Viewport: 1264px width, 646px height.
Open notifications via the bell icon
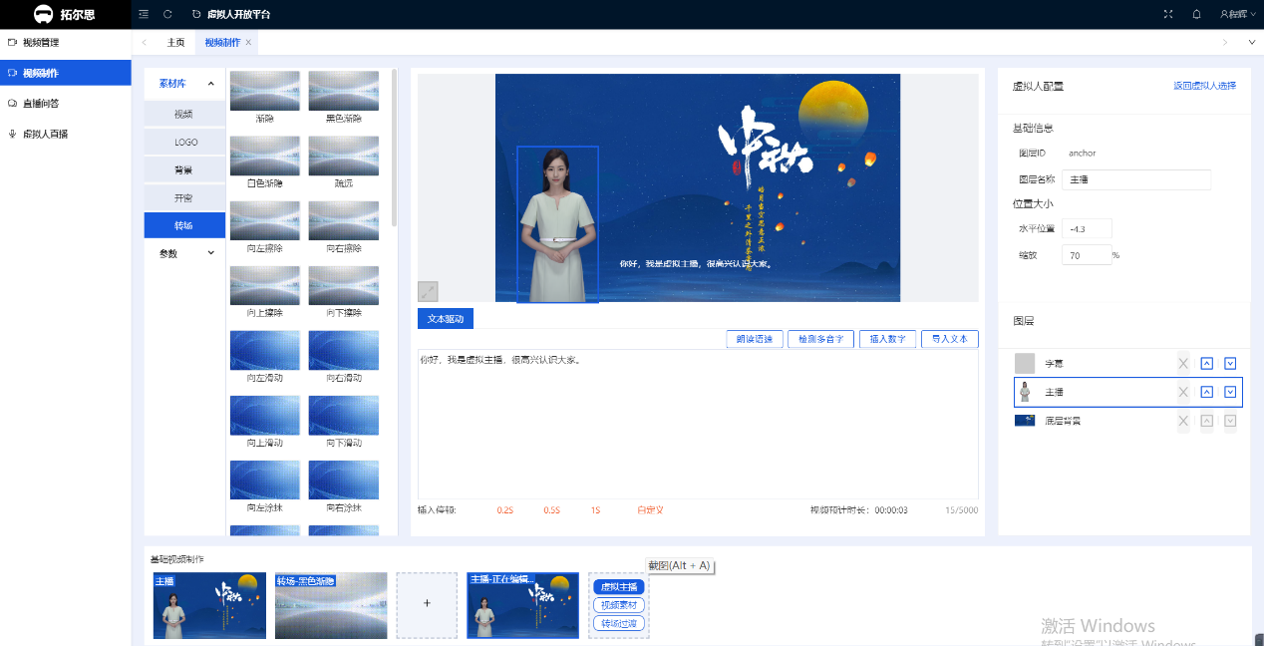pos(1196,14)
